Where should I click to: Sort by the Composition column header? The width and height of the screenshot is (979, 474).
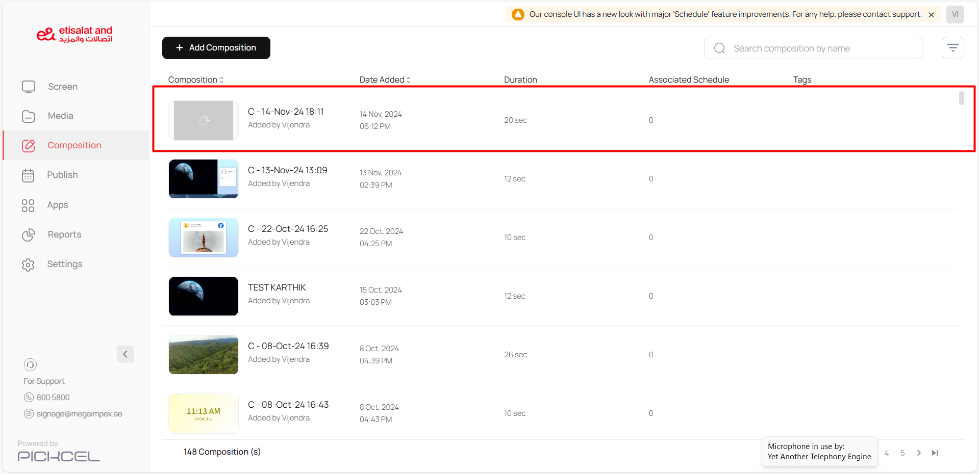tap(196, 80)
